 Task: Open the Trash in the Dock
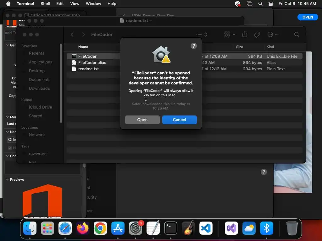tap(292, 228)
